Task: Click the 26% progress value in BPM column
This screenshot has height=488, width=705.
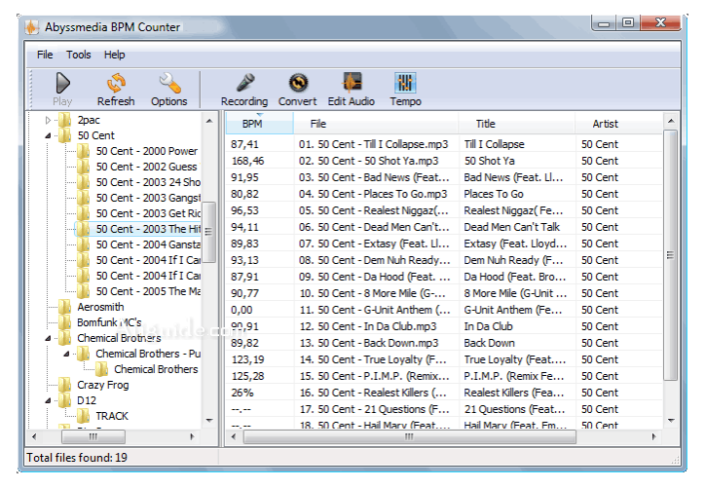Action: point(242,393)
